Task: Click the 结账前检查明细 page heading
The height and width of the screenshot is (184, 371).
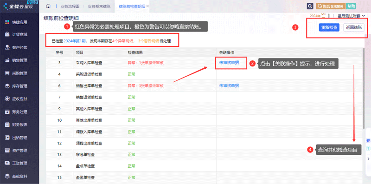Action: tap(61, 18)
